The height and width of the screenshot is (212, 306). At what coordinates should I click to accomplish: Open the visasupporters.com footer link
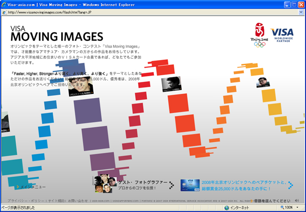coord(125,201)
